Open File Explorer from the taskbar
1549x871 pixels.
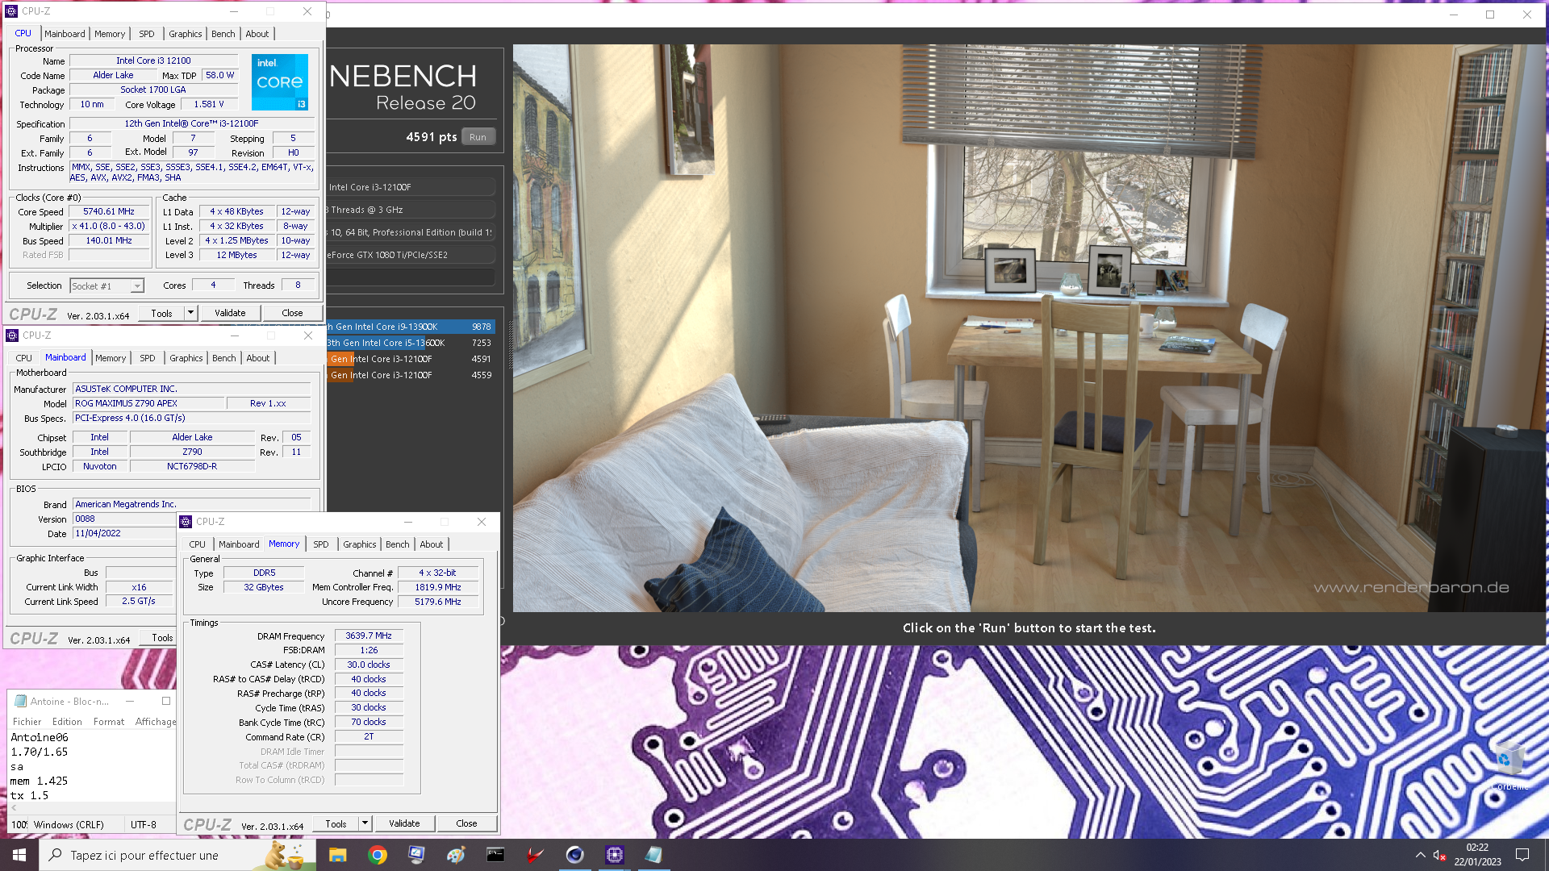337,855
